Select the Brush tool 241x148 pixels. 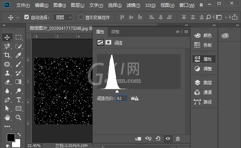18,64
